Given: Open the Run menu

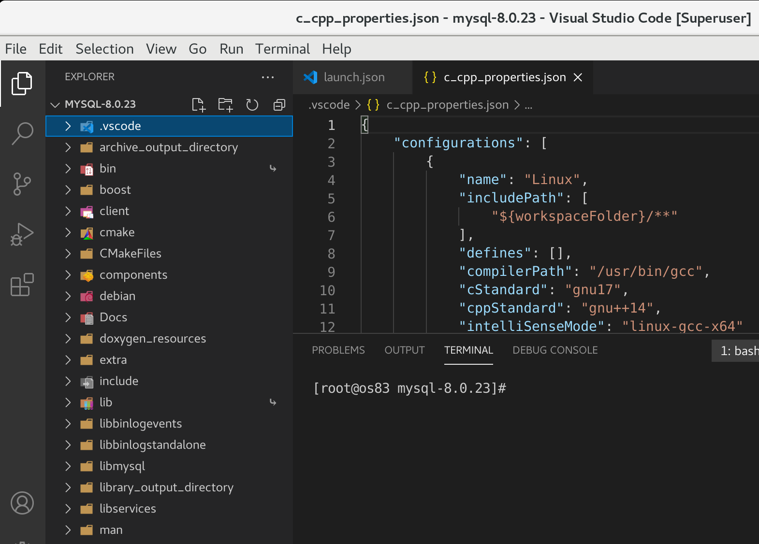Looking at the screenshot, I should (232, 49).
